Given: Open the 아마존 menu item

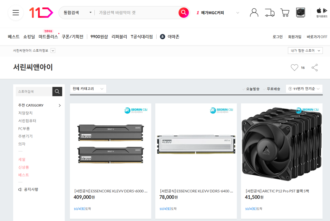Looking at the screenshot, I should point(170,37).
